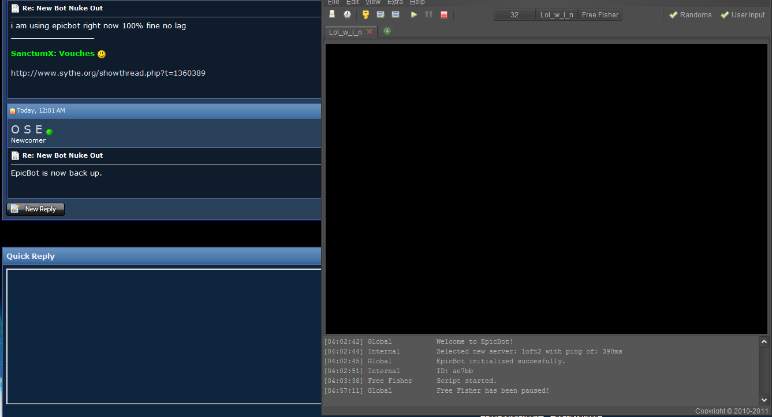Screen dimensions: 772x417
Task: Click the 'Selected new server: loft2' log line
Action: (x=529, y=352)
